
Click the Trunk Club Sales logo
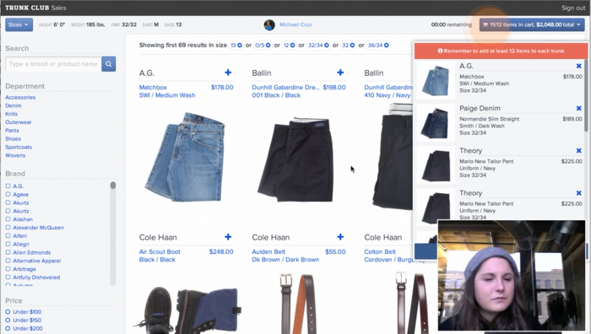(x=35, y=8)
